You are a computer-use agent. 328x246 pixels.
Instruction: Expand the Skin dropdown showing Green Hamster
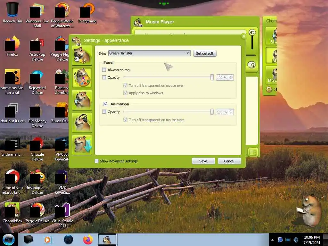click(x=149, y=53)
